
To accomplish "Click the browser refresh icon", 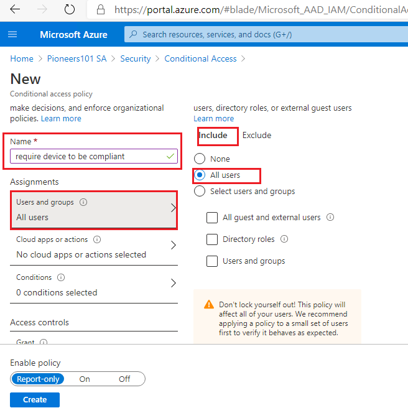I will coord(70,9).
